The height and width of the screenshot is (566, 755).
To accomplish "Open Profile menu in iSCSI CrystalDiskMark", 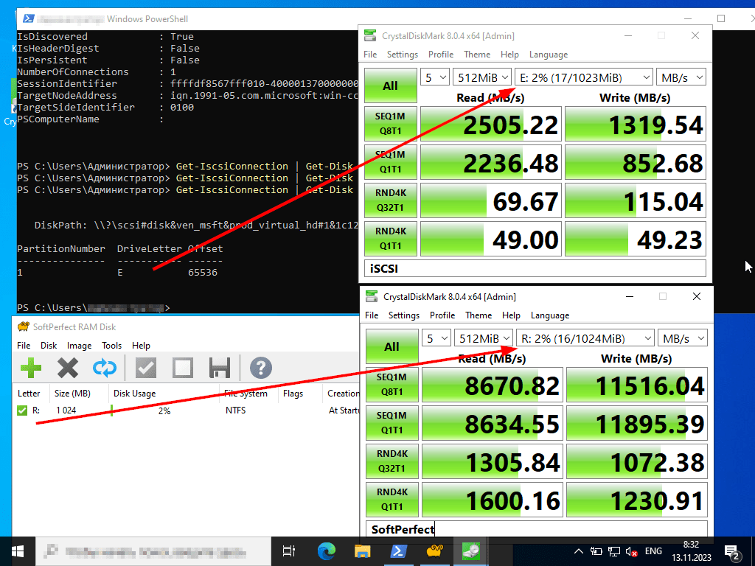I will pyautogui.click(x=441, y=55).
